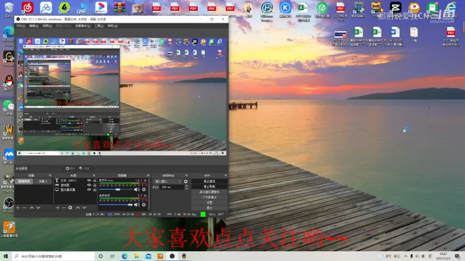The width and height of the screenshot is (465, 261).
Task: Open source 属性 properties button
Action: 70,168
